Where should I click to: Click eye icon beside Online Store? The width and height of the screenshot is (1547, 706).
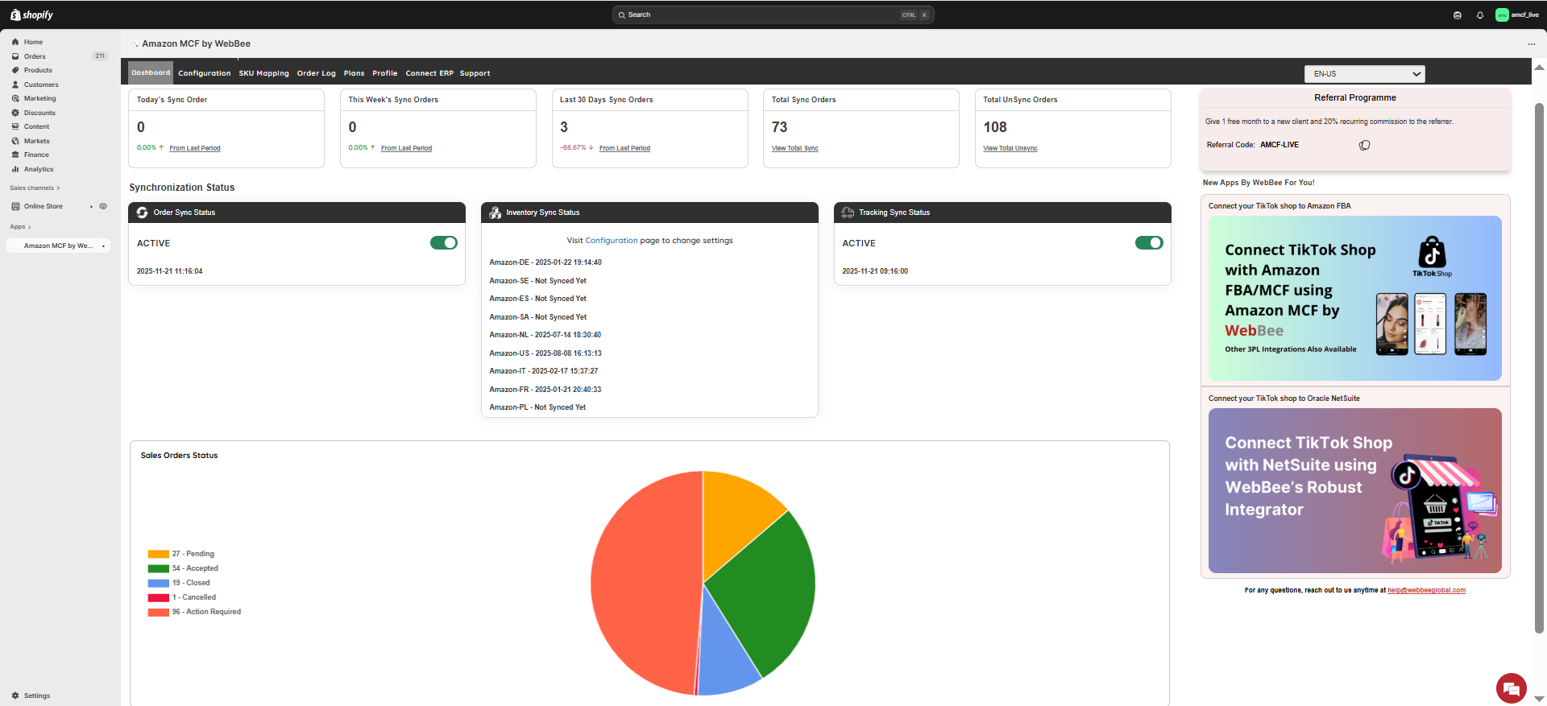(103, 207)
